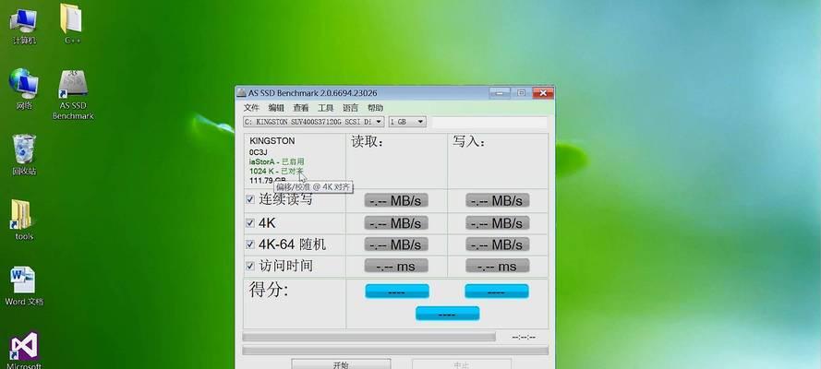Click the upper test progress bar
This screenshot has height=369, width=821.
(369, 337)
